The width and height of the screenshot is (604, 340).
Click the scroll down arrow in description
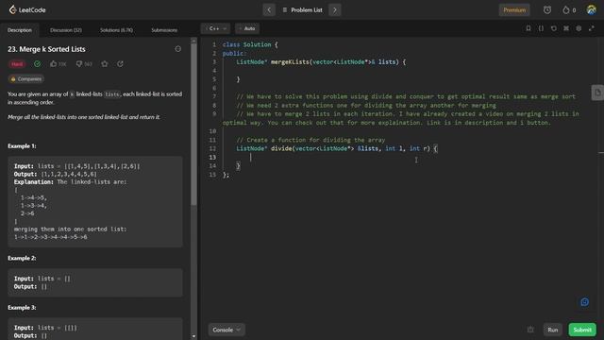[193, 336]
